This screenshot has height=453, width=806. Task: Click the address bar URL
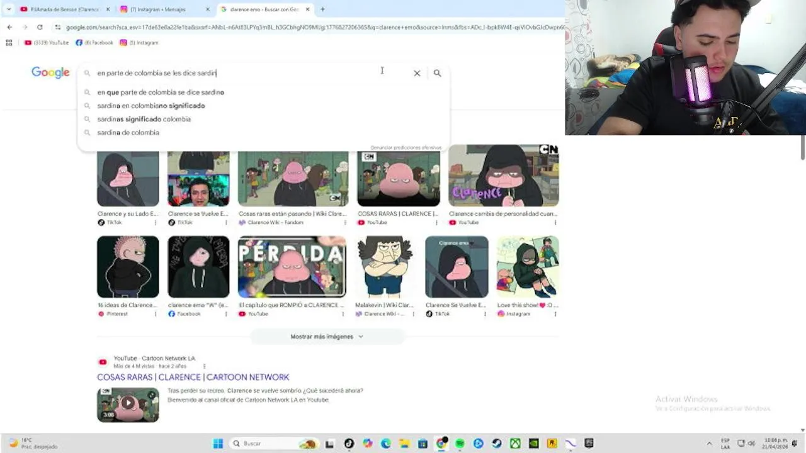point(314,27)
